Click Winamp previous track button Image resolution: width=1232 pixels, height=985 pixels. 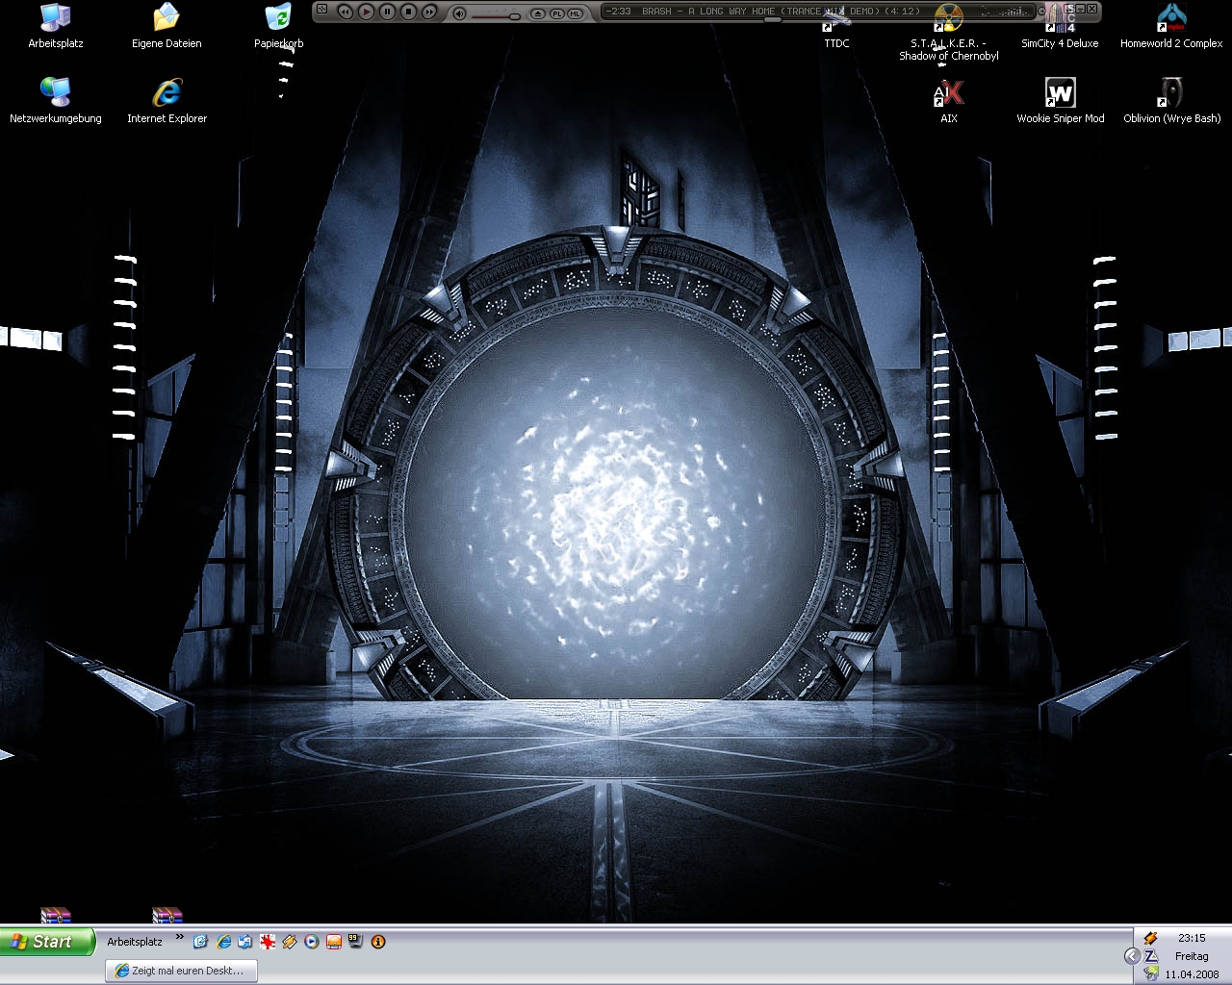coord(346,12)
